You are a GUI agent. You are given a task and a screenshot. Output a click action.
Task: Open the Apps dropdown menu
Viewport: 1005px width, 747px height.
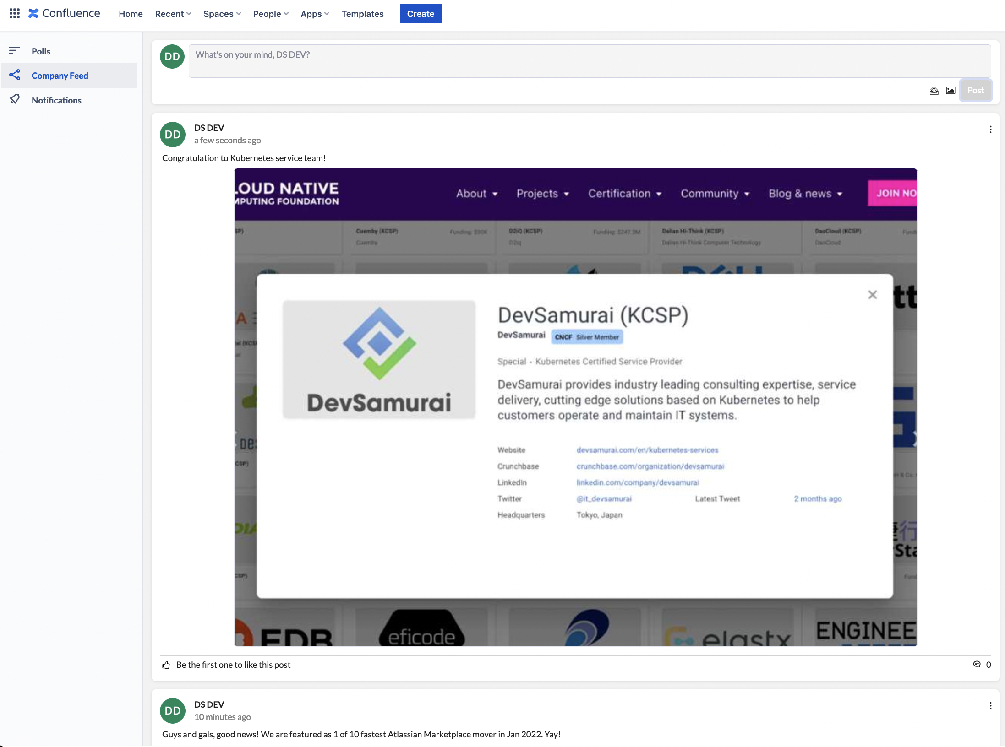pos(314,14)
